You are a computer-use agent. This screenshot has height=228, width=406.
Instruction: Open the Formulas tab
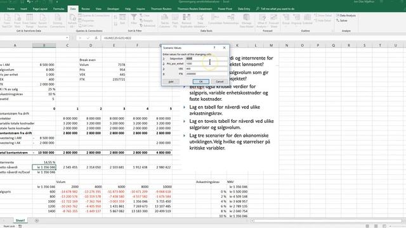(59, 9)
